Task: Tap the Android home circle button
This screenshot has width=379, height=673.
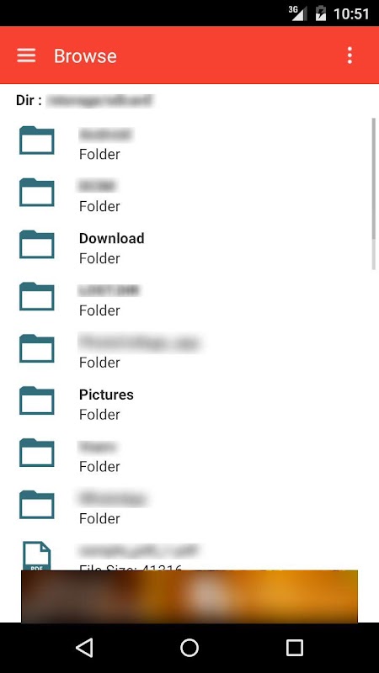Action: 189,648
